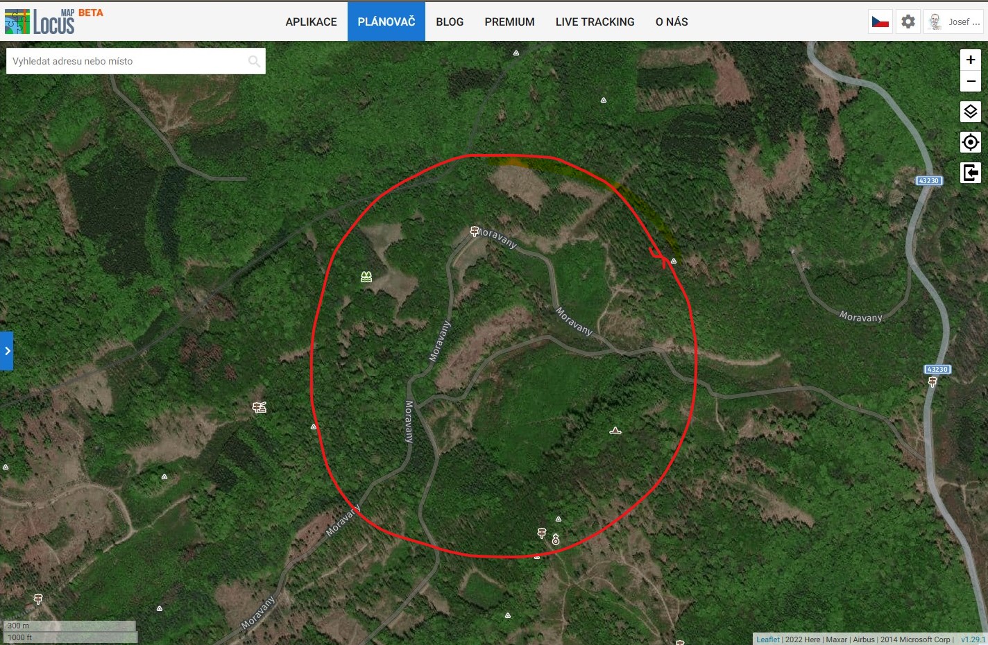Open Czech flag language dropdown
The height and width of the screenshot is (645, 988).
pyautogui.click(x=880, y=22)
